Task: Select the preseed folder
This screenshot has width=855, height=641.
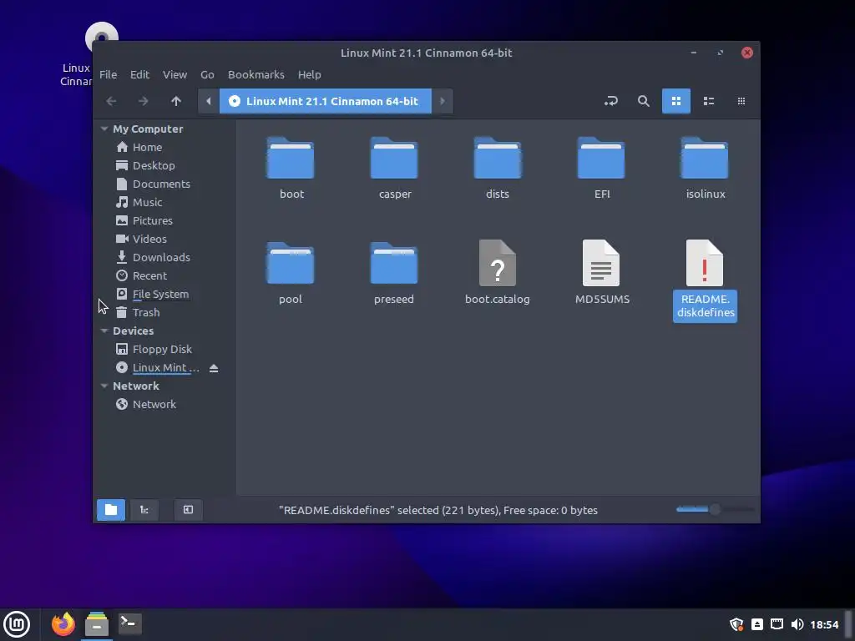Action: tap(394, 273)
